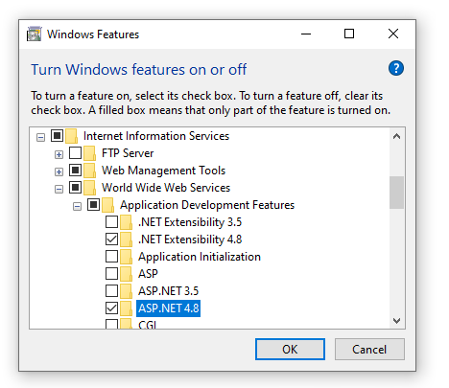Click the FTP Server folder icon
Viewport: 449px width, 388px height.
[x=90, y=153]
